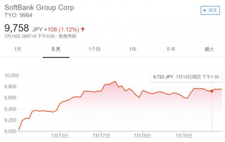Open the 1个月 chart tab

[x=95, y=49]
